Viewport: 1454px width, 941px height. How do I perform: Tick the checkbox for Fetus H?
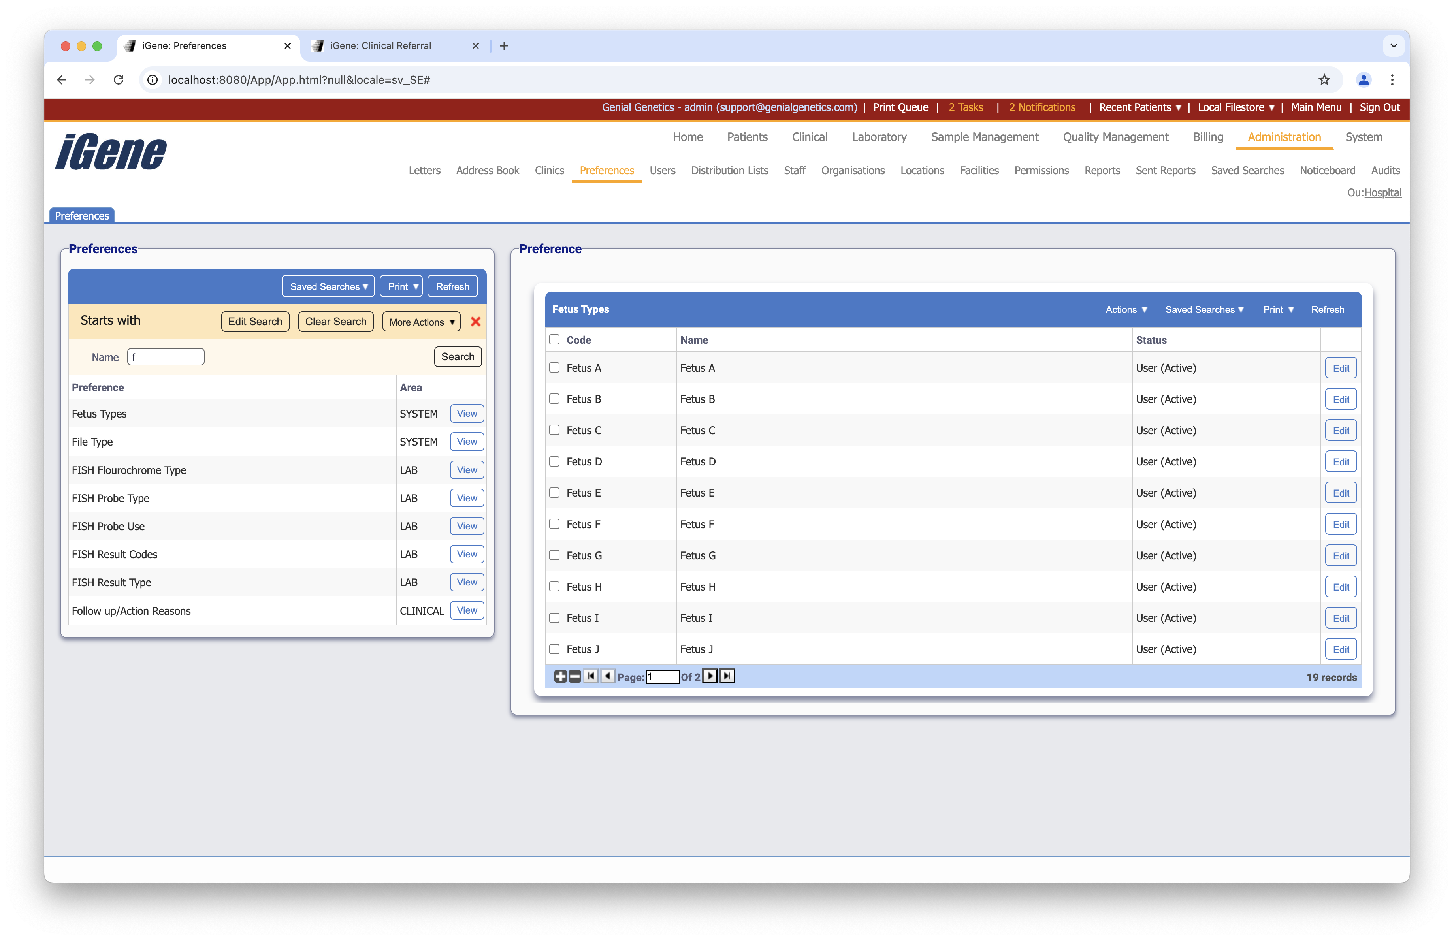click(x=554, y=586)
